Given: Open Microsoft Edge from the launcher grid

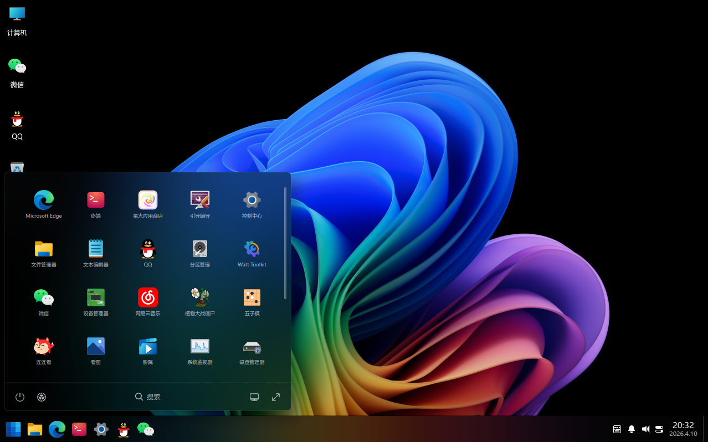Looking at the screenshot, I should point(44,204).
